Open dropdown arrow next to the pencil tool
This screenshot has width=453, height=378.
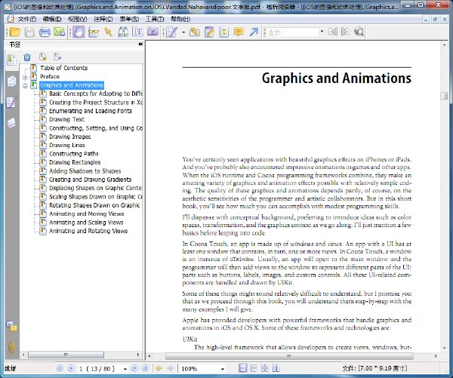click(x=183, y=32)
